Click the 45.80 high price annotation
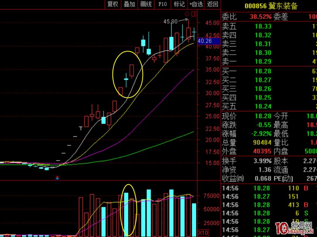Image resolution: width=317 pixels, height=237 pixels. pos(171,21)
